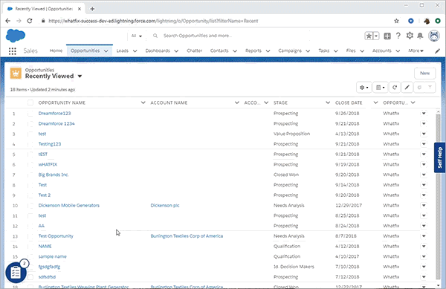The height and width of the screenshot is (289, 446).
Task: Open the Campaigns tab
Action: pos(290,51)
